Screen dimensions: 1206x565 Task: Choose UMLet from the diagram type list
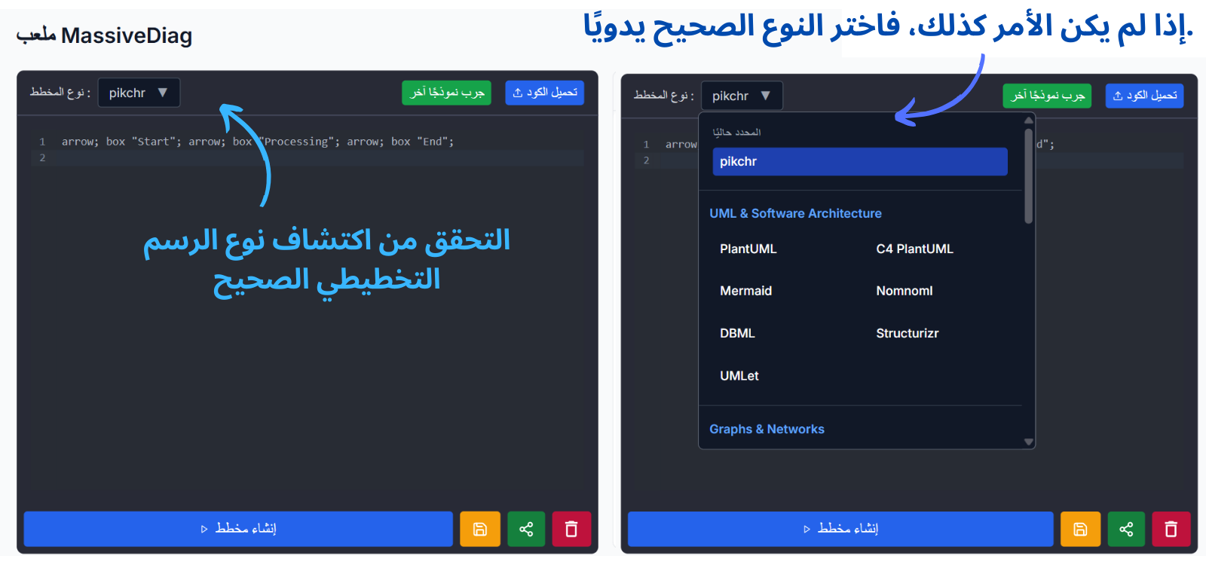pos(739,375)
